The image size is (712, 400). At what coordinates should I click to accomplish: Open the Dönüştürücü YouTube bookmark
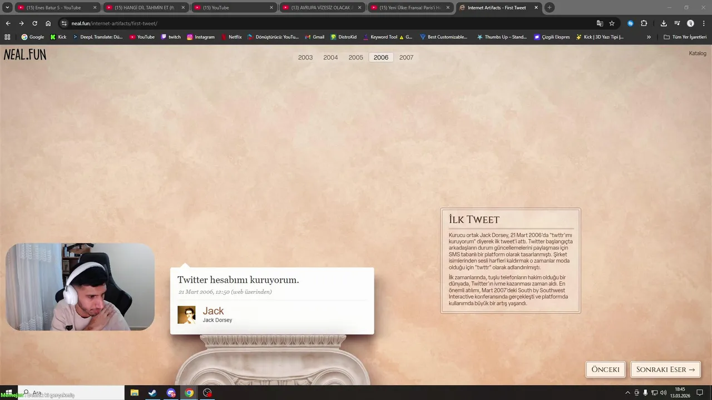[273, 37]
